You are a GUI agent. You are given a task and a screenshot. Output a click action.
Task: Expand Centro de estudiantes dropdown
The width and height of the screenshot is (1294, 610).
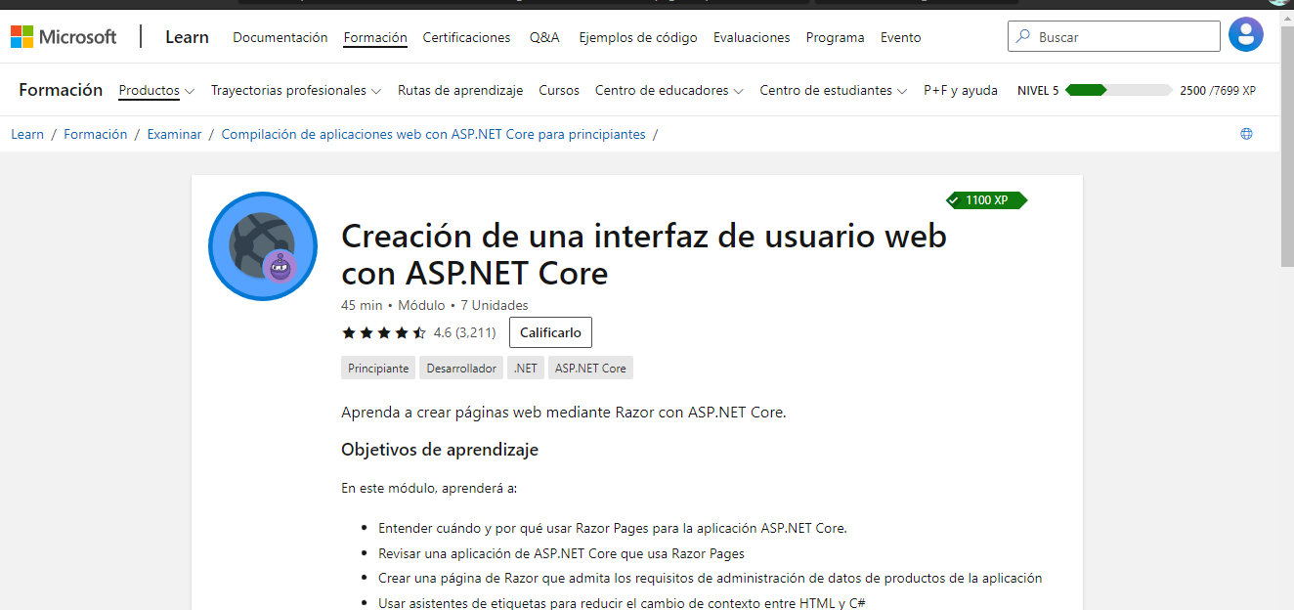tap(834, 90)
